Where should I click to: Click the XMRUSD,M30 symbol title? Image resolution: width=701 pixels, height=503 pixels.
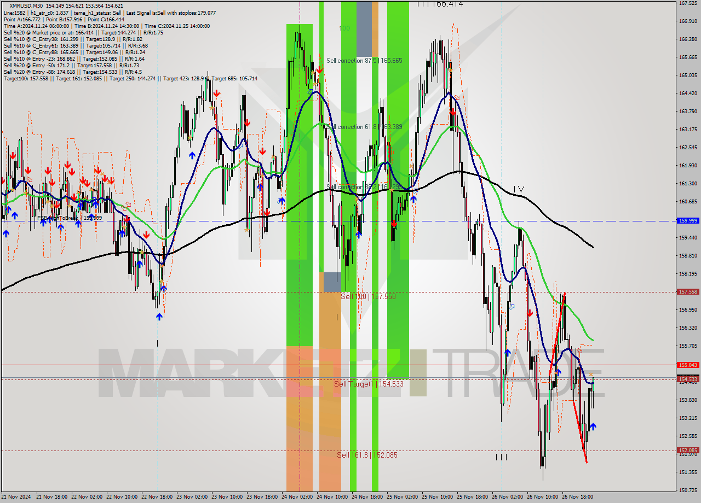pos(27,6)
